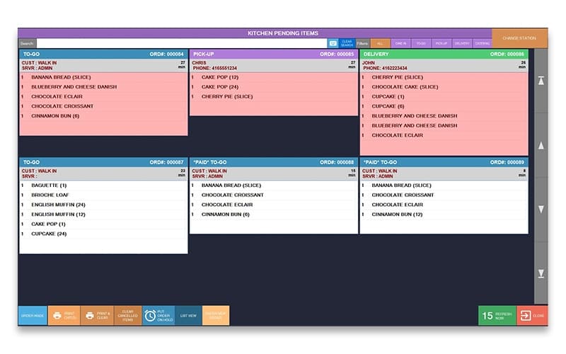Viewport: 566px width, 354px height.
Task: Select Delivery order 000086 header
Action: tap(444, 54)
